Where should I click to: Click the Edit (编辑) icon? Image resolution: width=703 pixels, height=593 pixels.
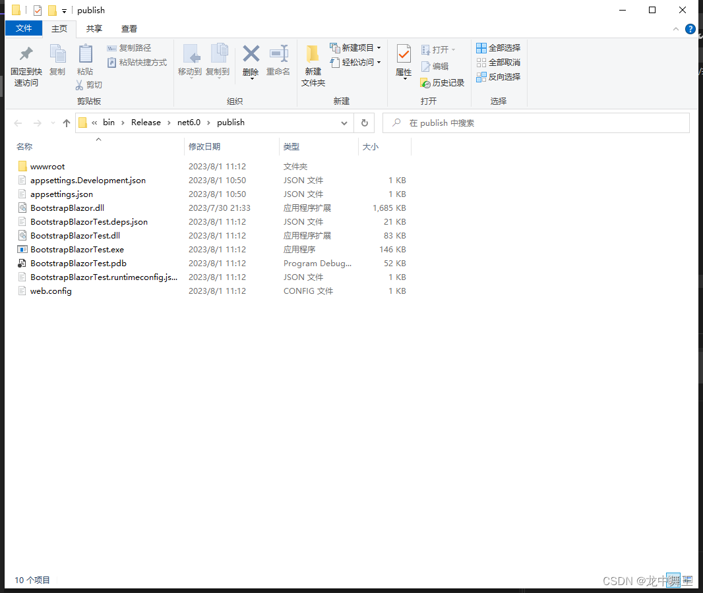tap(425, 67)
